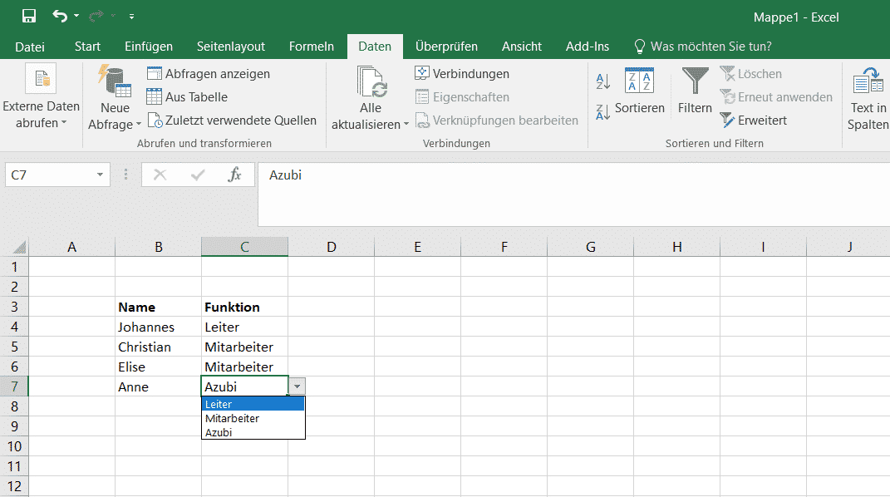Open the Ansicht tab
This screenshot has width=890, height=497.
522,47
